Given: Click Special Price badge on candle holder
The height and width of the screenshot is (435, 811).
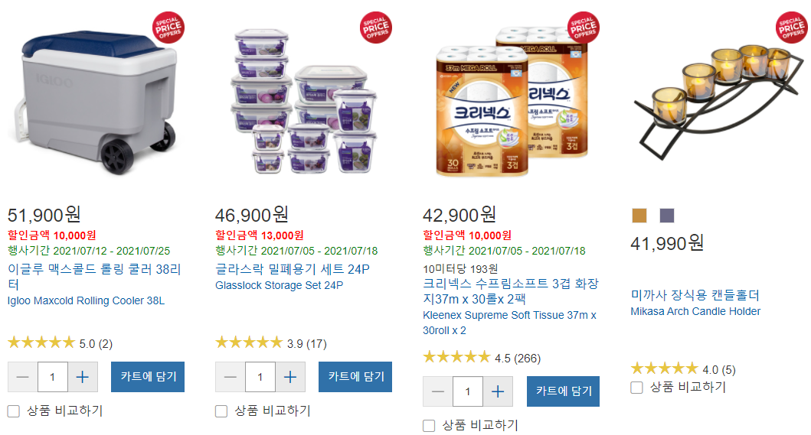Looking at the screenshot, I should tap(791, 28).
